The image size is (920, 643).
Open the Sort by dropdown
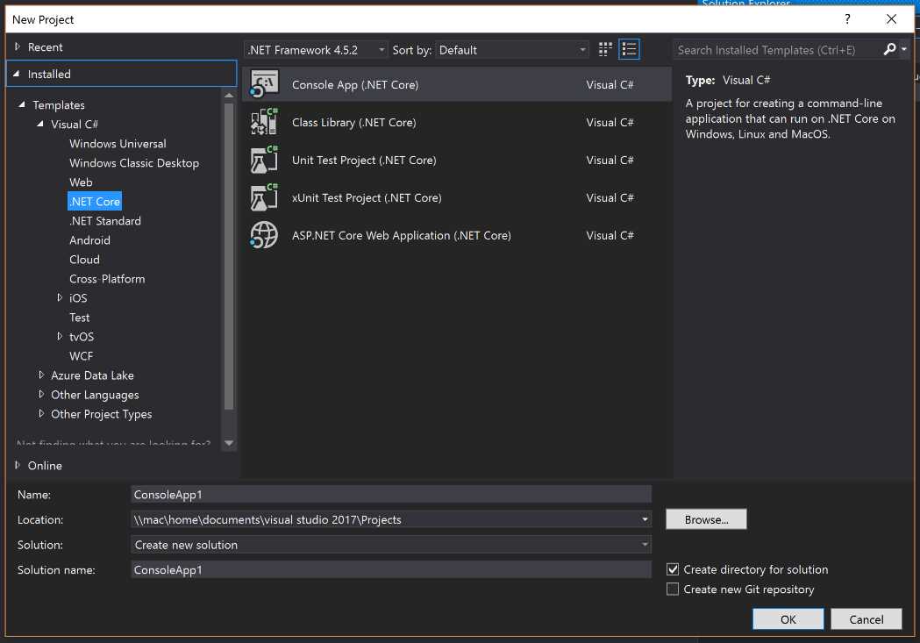pyautogui.click(x=582, y=50)
